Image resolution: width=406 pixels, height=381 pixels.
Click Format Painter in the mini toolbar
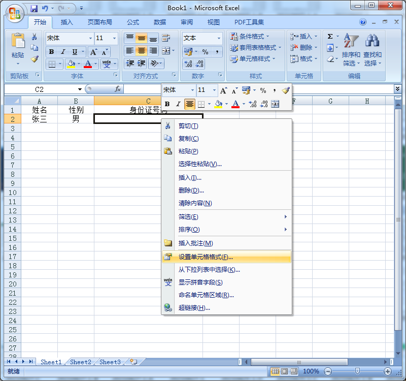[286, 90]
